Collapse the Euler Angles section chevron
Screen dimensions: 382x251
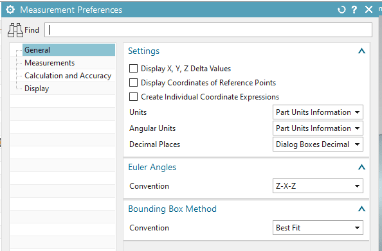point(361,168)
